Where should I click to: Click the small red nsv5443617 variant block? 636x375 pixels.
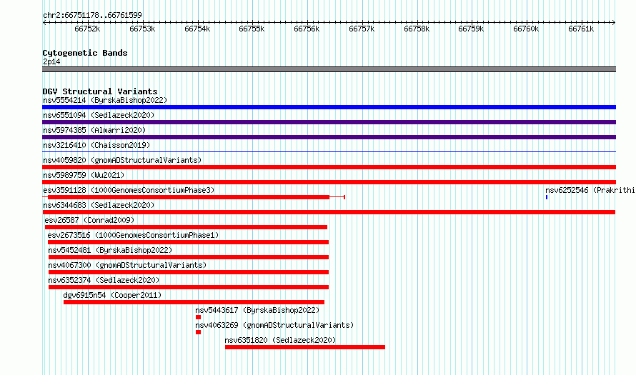[x=199, y=317]
